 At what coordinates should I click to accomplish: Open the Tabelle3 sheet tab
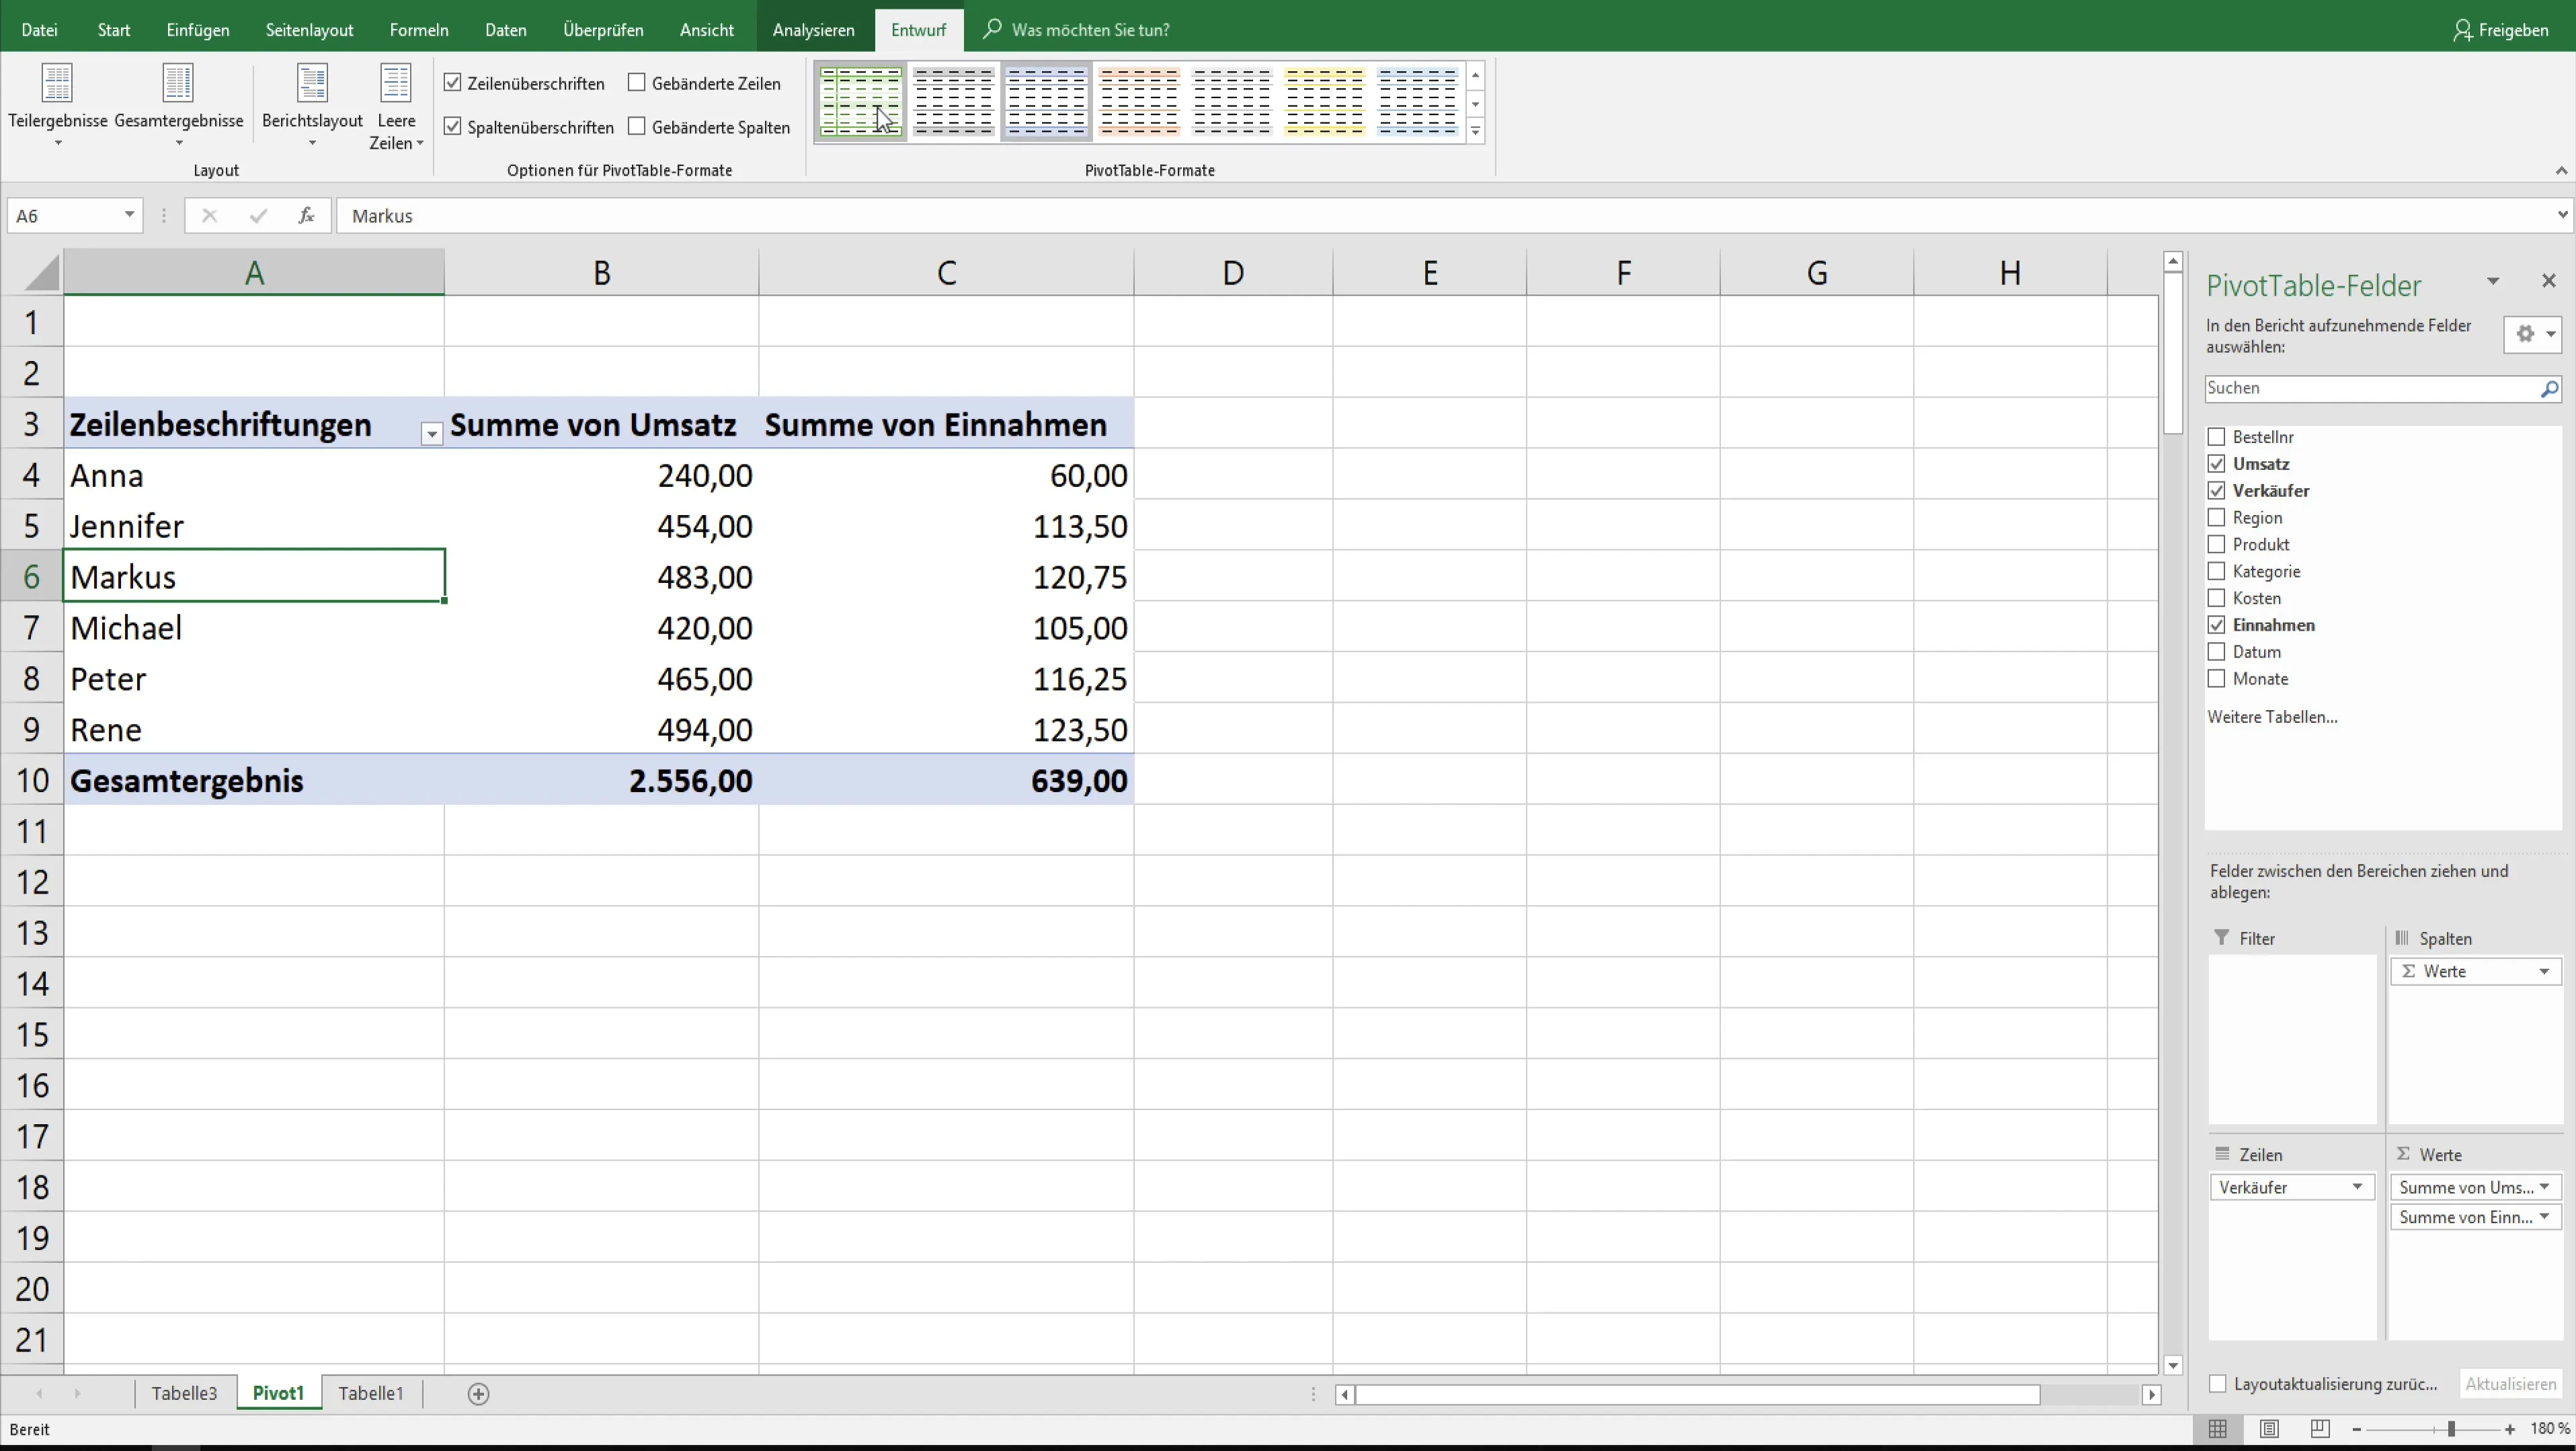pyautogui.click(x=184, y=1393)
